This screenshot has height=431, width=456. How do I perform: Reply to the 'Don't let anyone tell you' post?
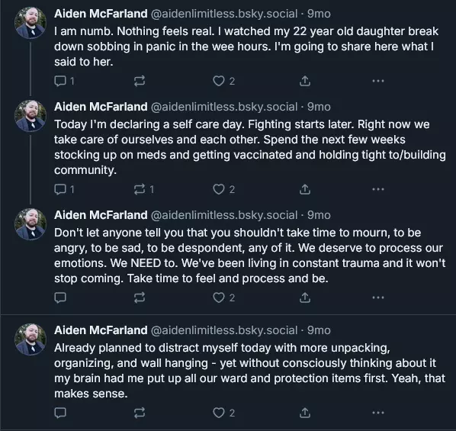point(60,298)
